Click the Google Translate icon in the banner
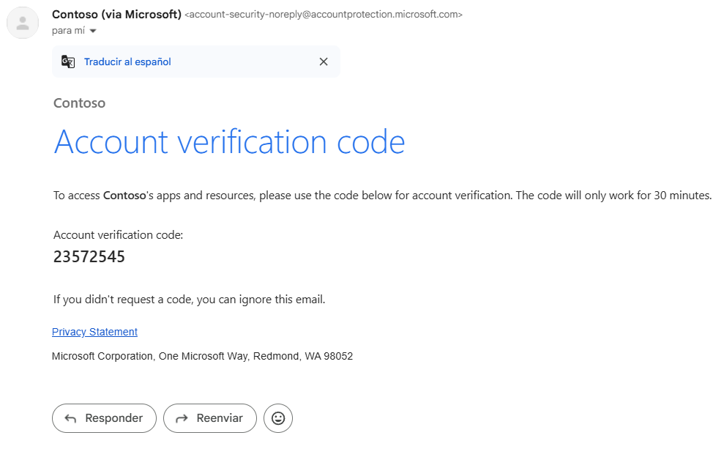Viewport: 724px width, 449px height. click(x=68, y=62)
